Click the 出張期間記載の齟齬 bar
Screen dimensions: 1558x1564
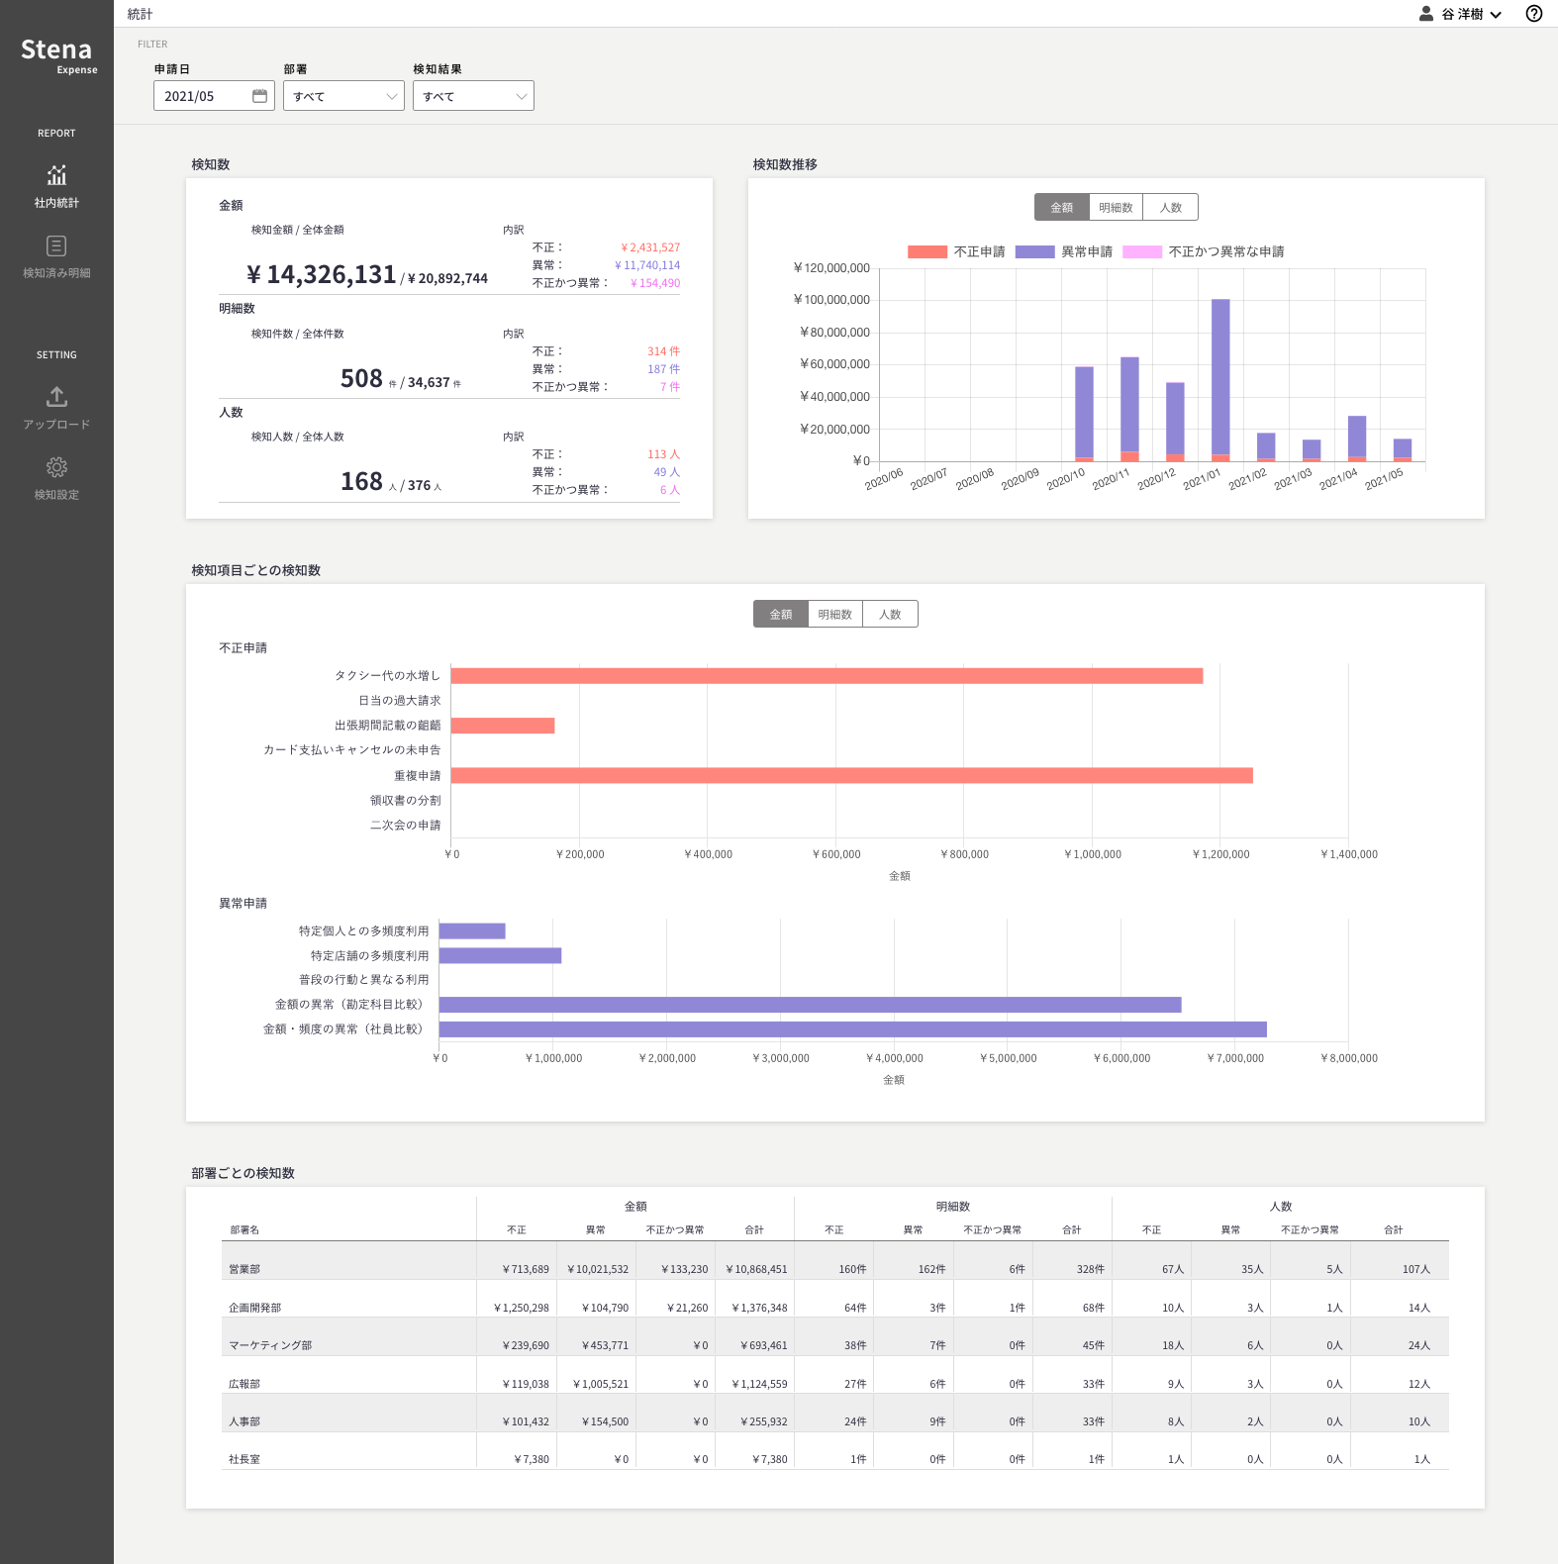click(x=503, y=726)
